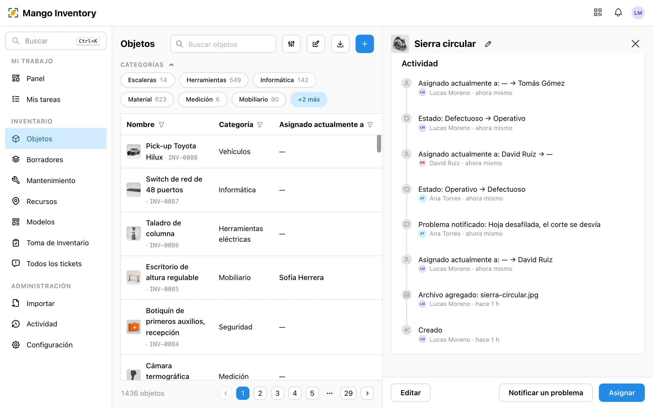Open Recursos page
Viewport: 653px width, 408px height.
[56, 201]
